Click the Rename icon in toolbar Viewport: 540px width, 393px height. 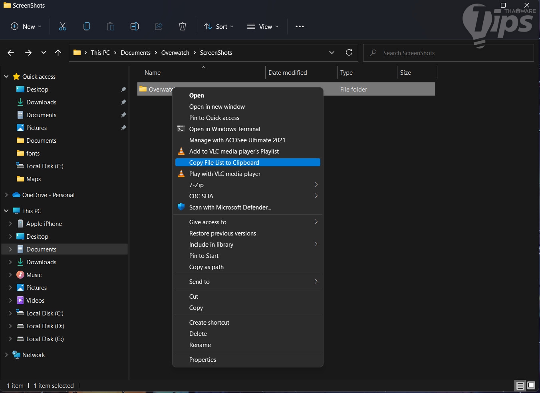(x=135, y=26)
